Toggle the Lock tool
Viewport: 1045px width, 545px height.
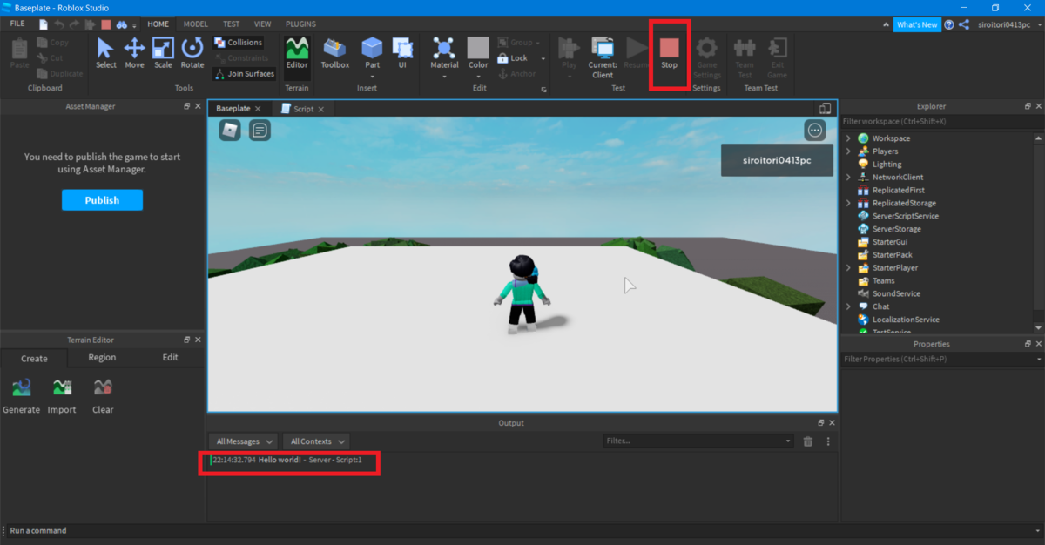point(513,58)
